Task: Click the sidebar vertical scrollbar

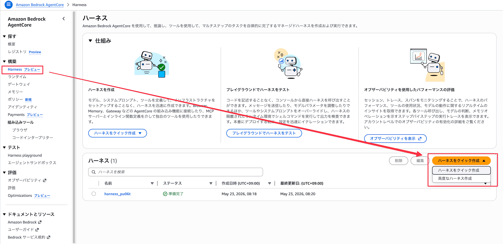Action: [x=74, y=127]
